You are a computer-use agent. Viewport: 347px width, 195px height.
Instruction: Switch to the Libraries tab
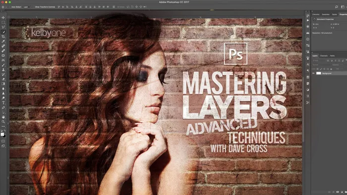316,14
